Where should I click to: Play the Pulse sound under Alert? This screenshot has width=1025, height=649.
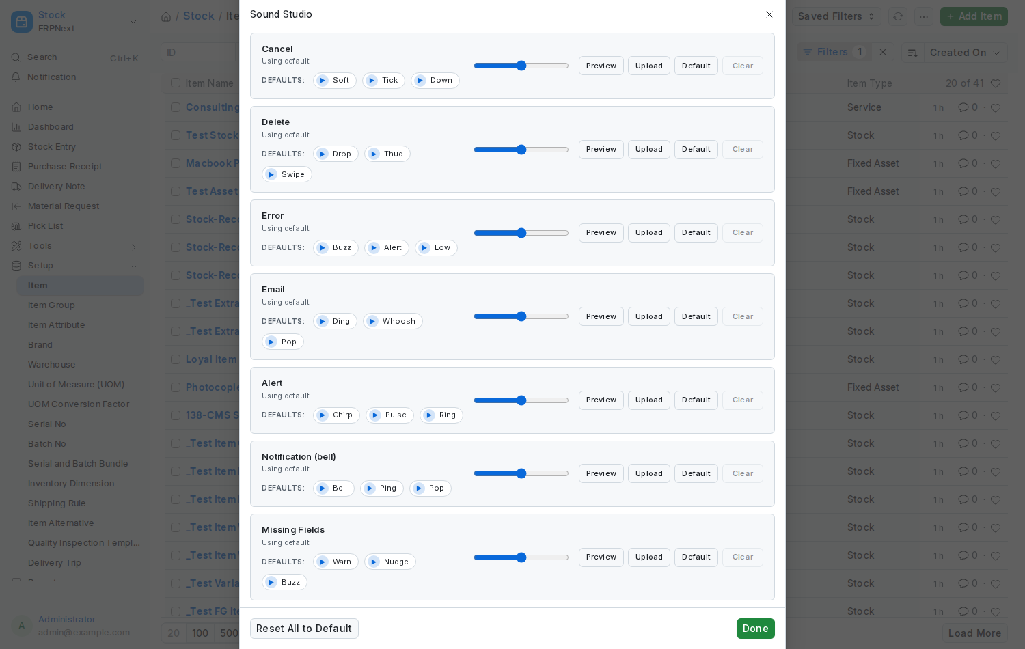[389, 415]
